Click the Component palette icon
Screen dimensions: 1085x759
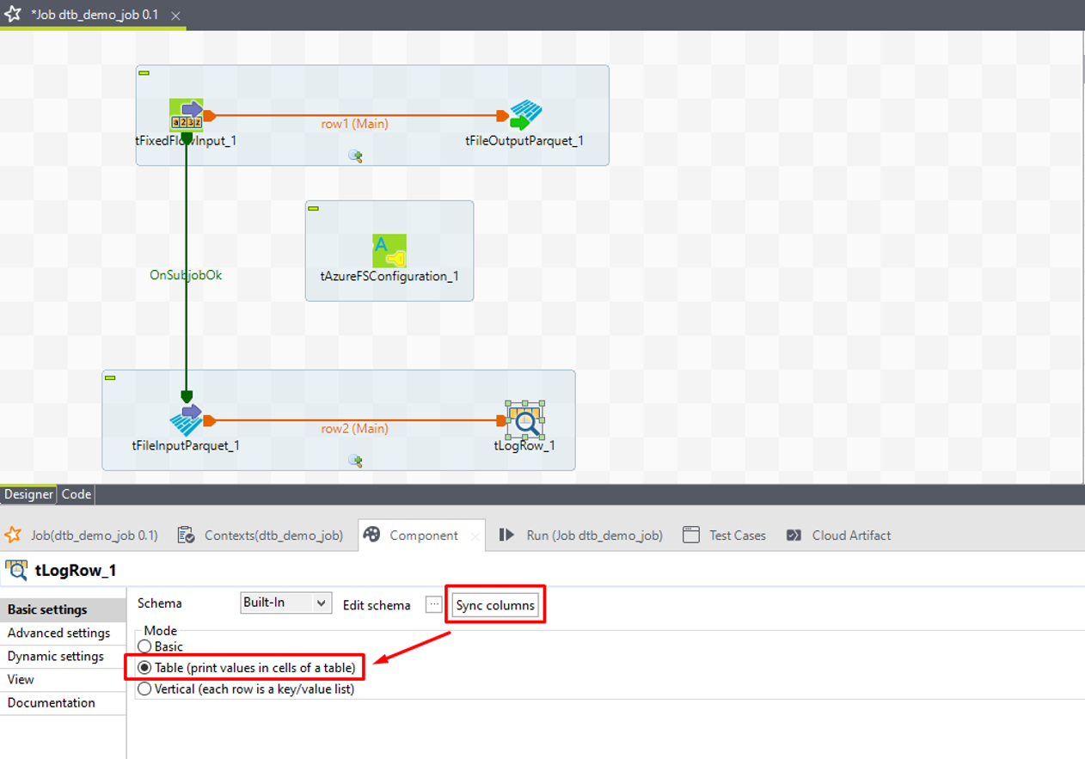tap(371, 535)
